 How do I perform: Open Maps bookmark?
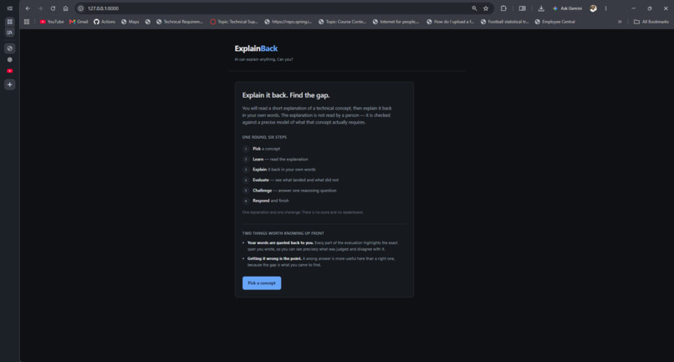pos(130,22)
